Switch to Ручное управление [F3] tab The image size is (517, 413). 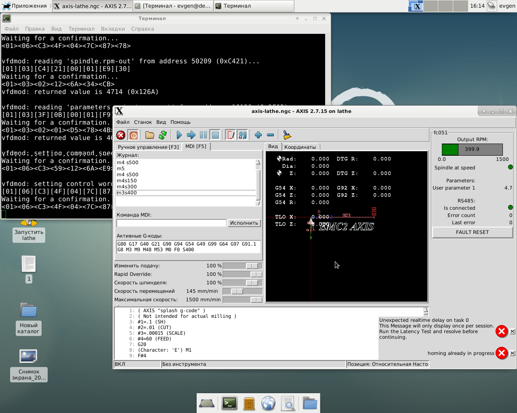(x=148, y=147)
